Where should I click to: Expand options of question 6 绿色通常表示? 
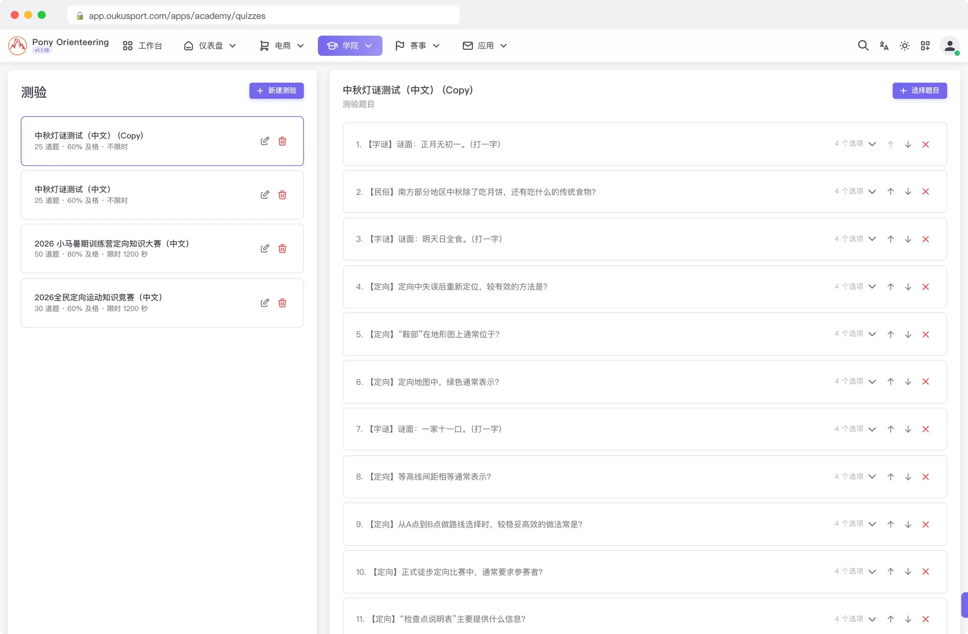(x=872, y=382)
